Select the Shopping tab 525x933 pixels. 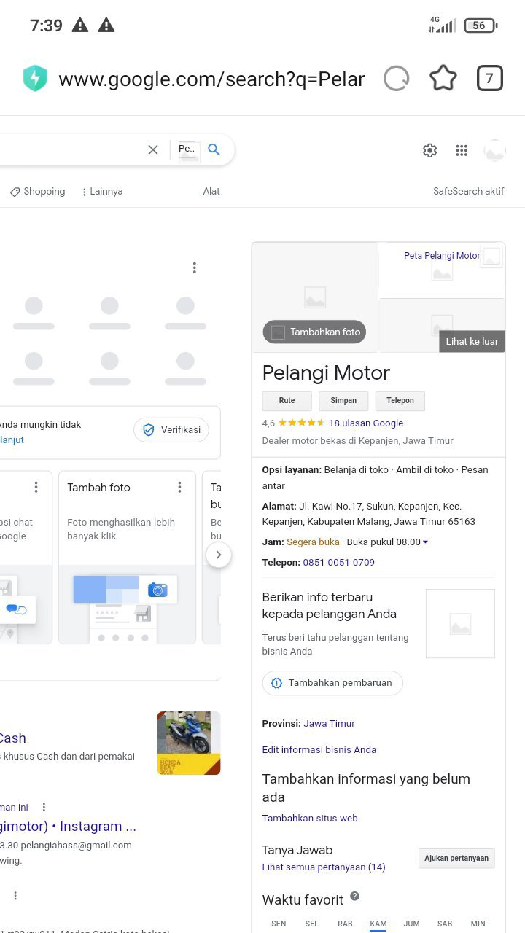pyautogui.click(x=38, y=192)
